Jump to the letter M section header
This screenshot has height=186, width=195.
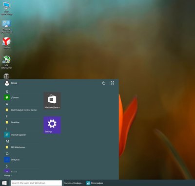tap(7, 141)
